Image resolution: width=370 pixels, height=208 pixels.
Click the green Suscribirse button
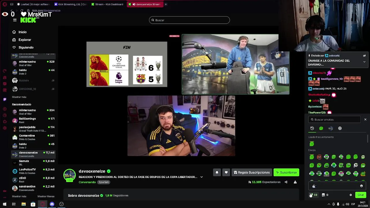(x=286, y=172)
